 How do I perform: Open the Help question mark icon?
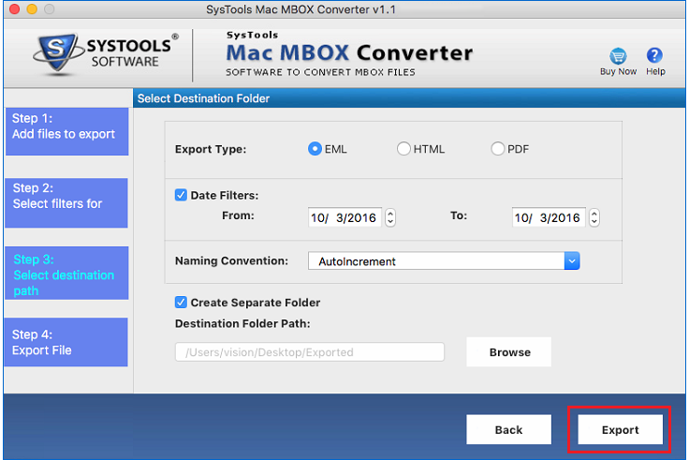click(655, 56)
